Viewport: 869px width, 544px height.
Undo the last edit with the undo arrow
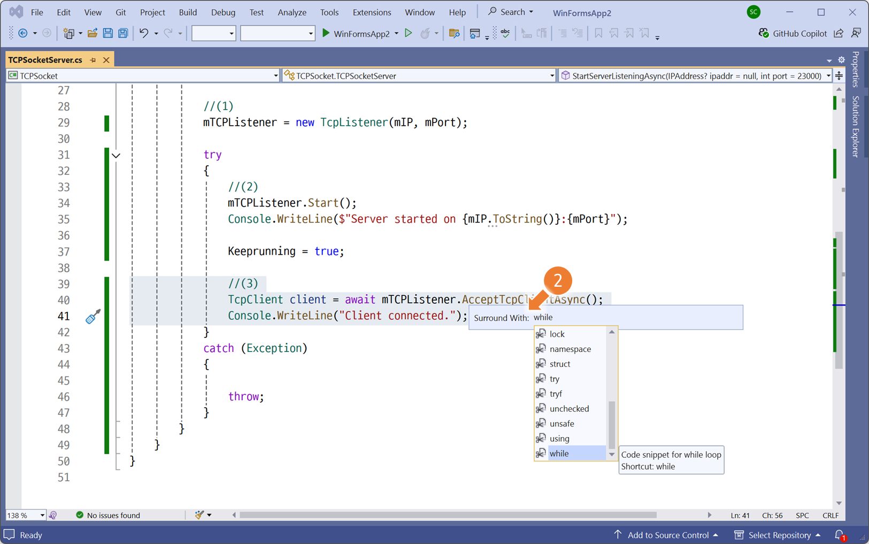point(143,33)
